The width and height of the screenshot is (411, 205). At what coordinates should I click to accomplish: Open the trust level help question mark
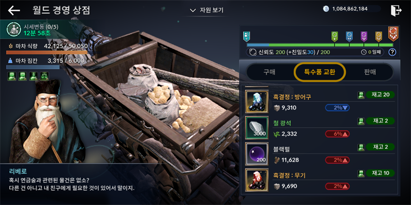(x=392, y=52)
